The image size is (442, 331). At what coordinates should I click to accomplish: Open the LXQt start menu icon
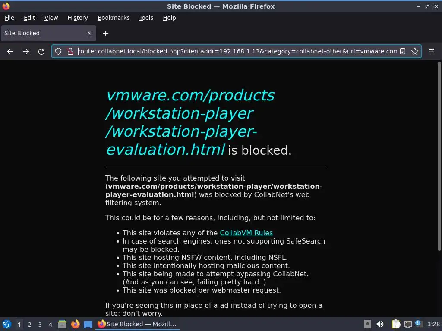coord(7,324)
